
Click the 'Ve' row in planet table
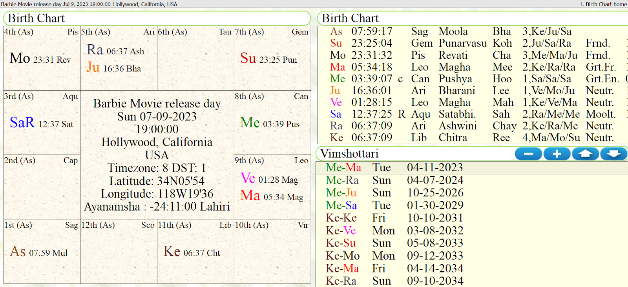[473, 102]
